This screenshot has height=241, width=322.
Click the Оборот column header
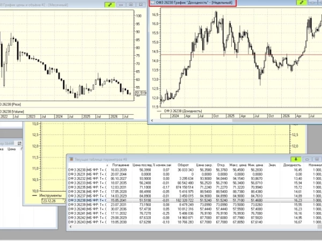[x=183, y=165]
